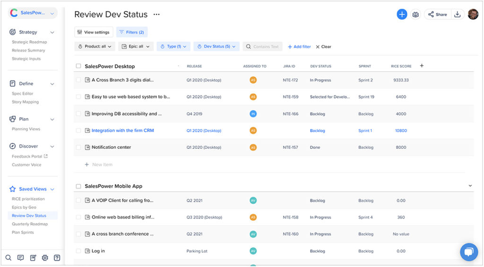Tick the SalesPower Mobile App group checkbox
The height and width of the screenshot is (267, 484).
click(x=78, y=186)
